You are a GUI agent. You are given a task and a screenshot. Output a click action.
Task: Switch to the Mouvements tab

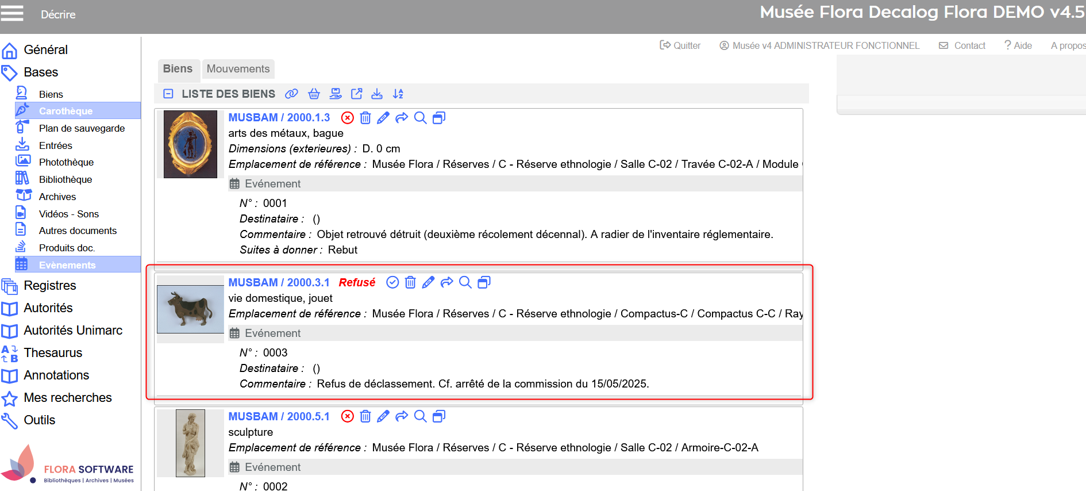238,69
